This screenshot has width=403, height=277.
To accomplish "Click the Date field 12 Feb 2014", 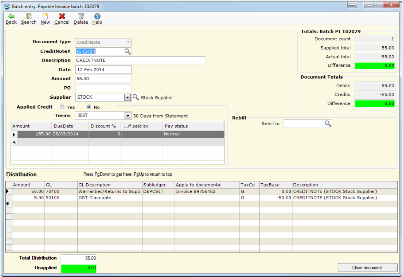I will (x=103, y=69).
